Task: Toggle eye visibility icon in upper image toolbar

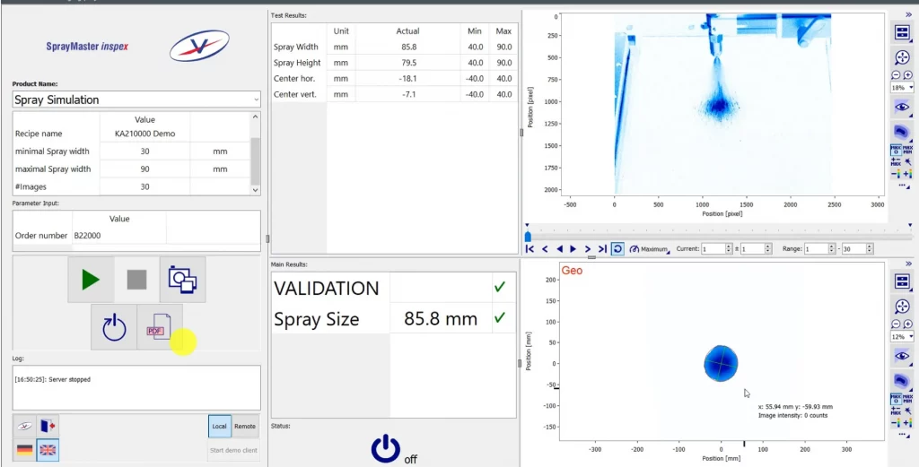Action: coord(902,106)
